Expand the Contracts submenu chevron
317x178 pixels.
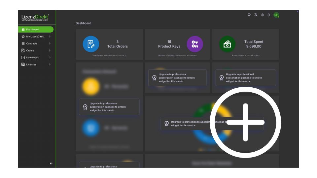50,44
